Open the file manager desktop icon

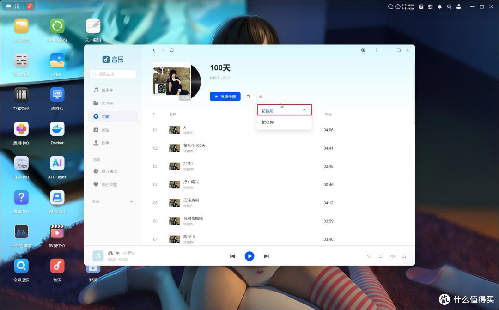coord(21,26)
